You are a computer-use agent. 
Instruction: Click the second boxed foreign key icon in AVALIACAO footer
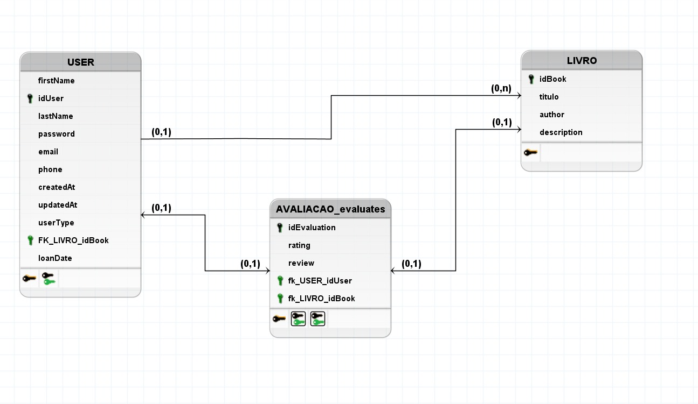[x=317, y=319]
